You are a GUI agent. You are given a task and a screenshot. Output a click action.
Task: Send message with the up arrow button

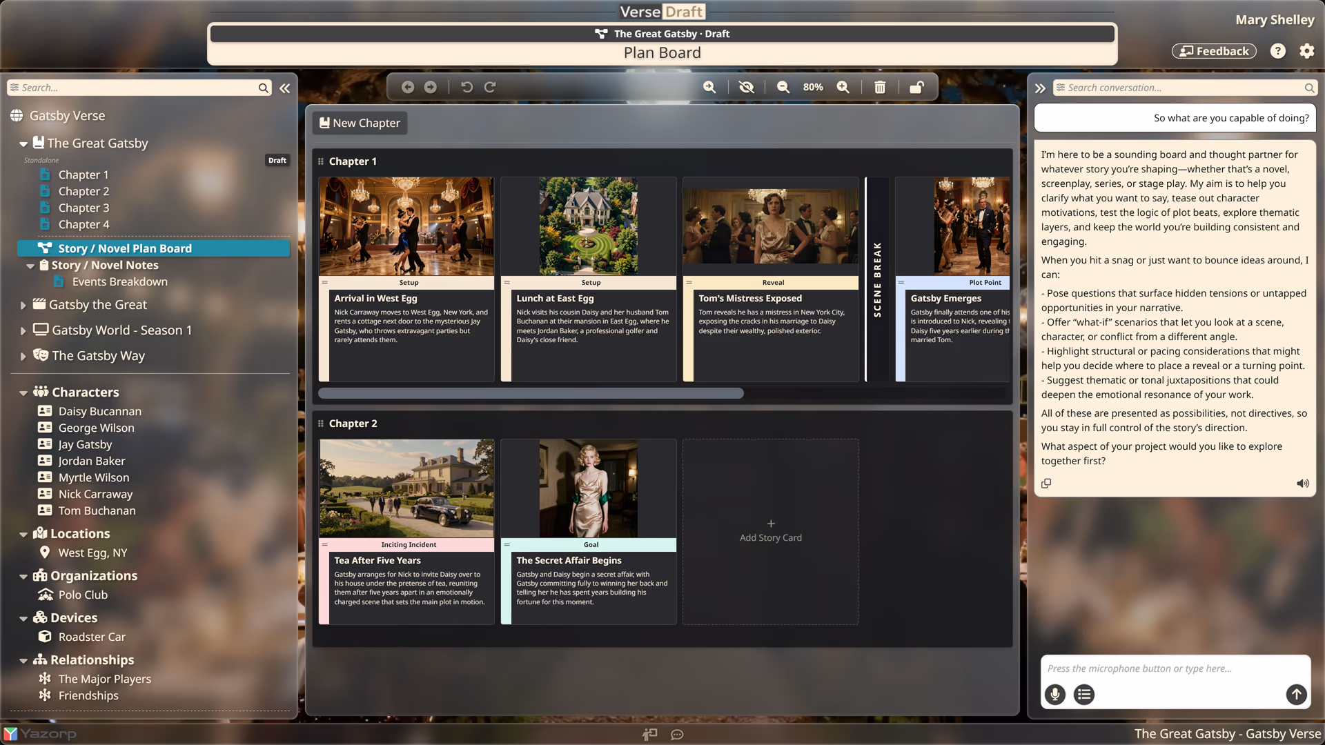point(1297,695)
